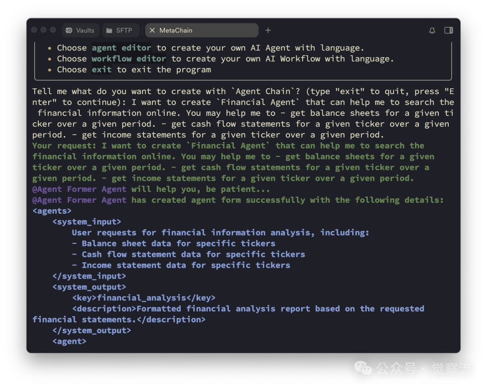
Task: Open the Vaults tab
Action: [80, 31]
